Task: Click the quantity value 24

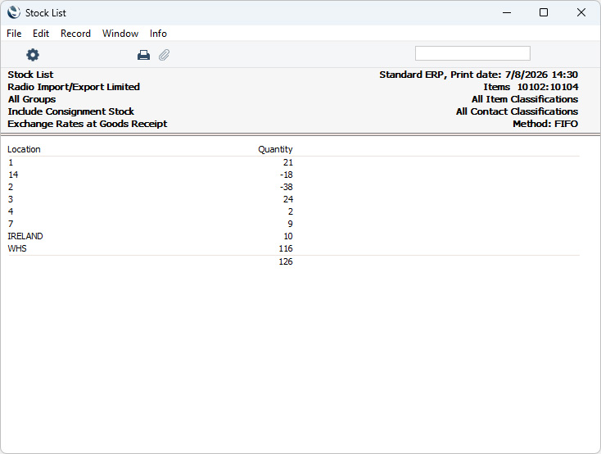Action: 288,199
